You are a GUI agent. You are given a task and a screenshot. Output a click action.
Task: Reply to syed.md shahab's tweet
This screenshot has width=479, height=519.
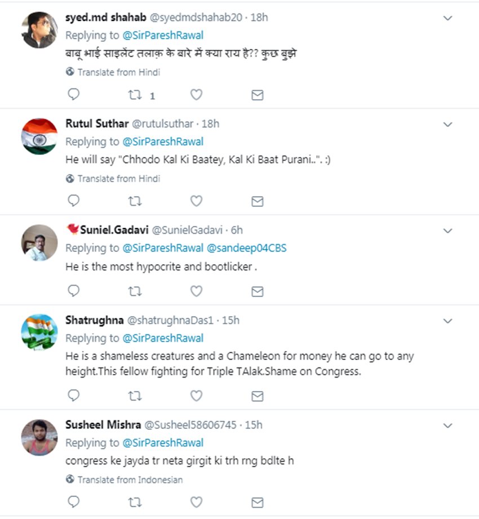click(x=74, y=95)
